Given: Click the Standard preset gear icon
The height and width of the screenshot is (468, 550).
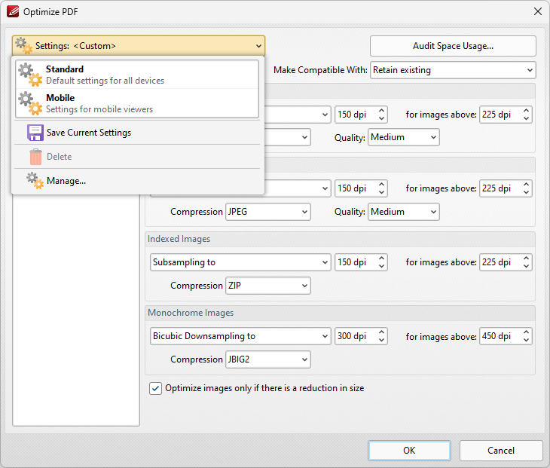Looking at the screenshot, I should pos(30,75).
